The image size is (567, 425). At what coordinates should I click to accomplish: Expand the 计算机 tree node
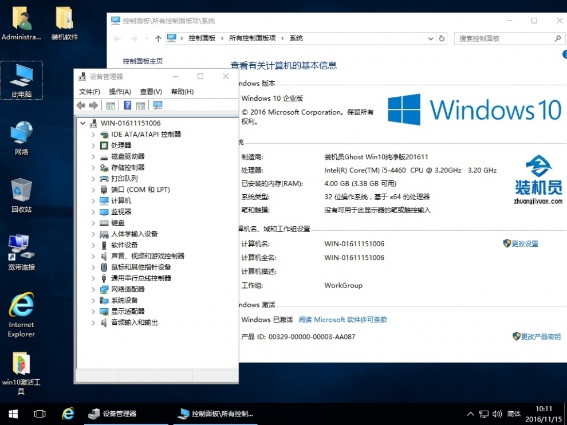click(93, 200)
